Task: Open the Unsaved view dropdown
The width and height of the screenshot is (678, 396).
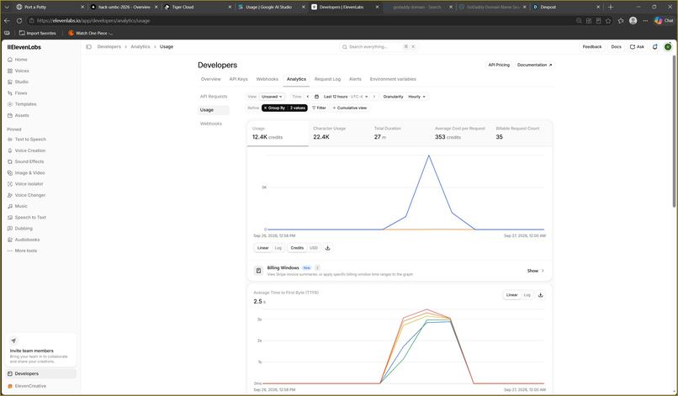Action: click(272, 97)
